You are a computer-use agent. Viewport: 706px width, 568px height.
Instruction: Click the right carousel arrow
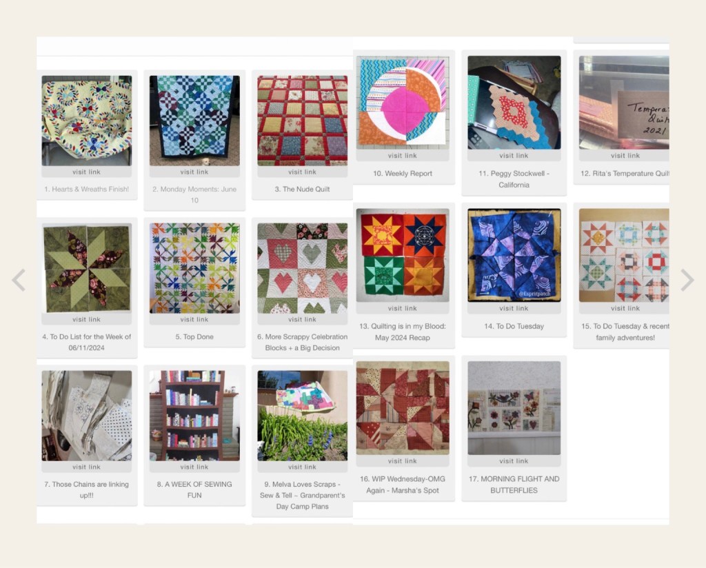[x=687, y=280]
